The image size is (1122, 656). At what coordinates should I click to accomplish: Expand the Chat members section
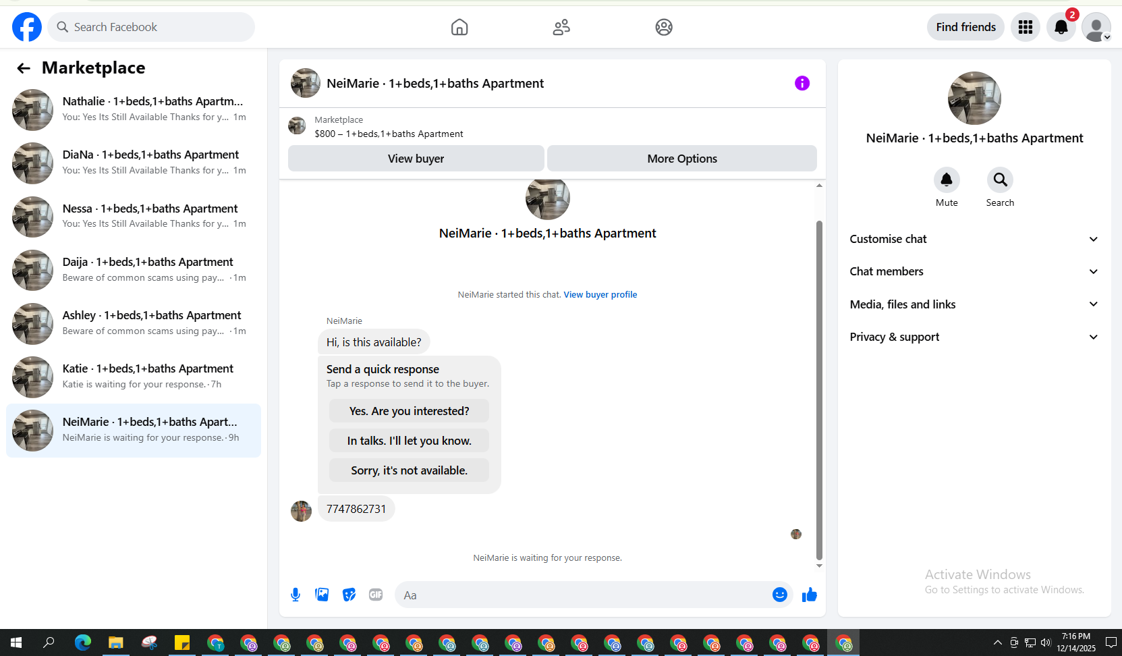pos(974,271)
